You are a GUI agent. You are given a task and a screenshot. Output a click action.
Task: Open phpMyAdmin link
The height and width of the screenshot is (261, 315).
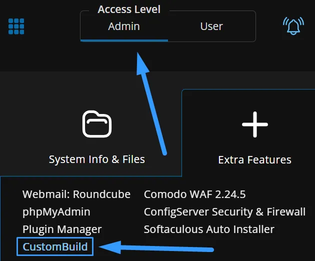click(56, 212)
